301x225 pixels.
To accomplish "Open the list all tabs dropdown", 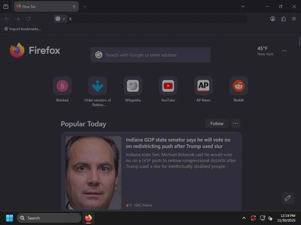I will tap(243, 6).
